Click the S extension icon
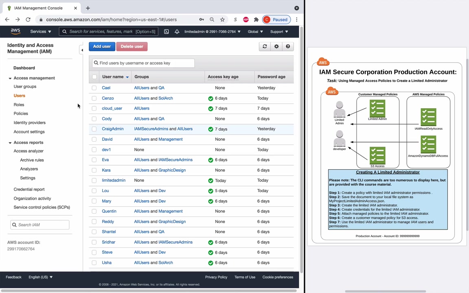 (235, 20)
